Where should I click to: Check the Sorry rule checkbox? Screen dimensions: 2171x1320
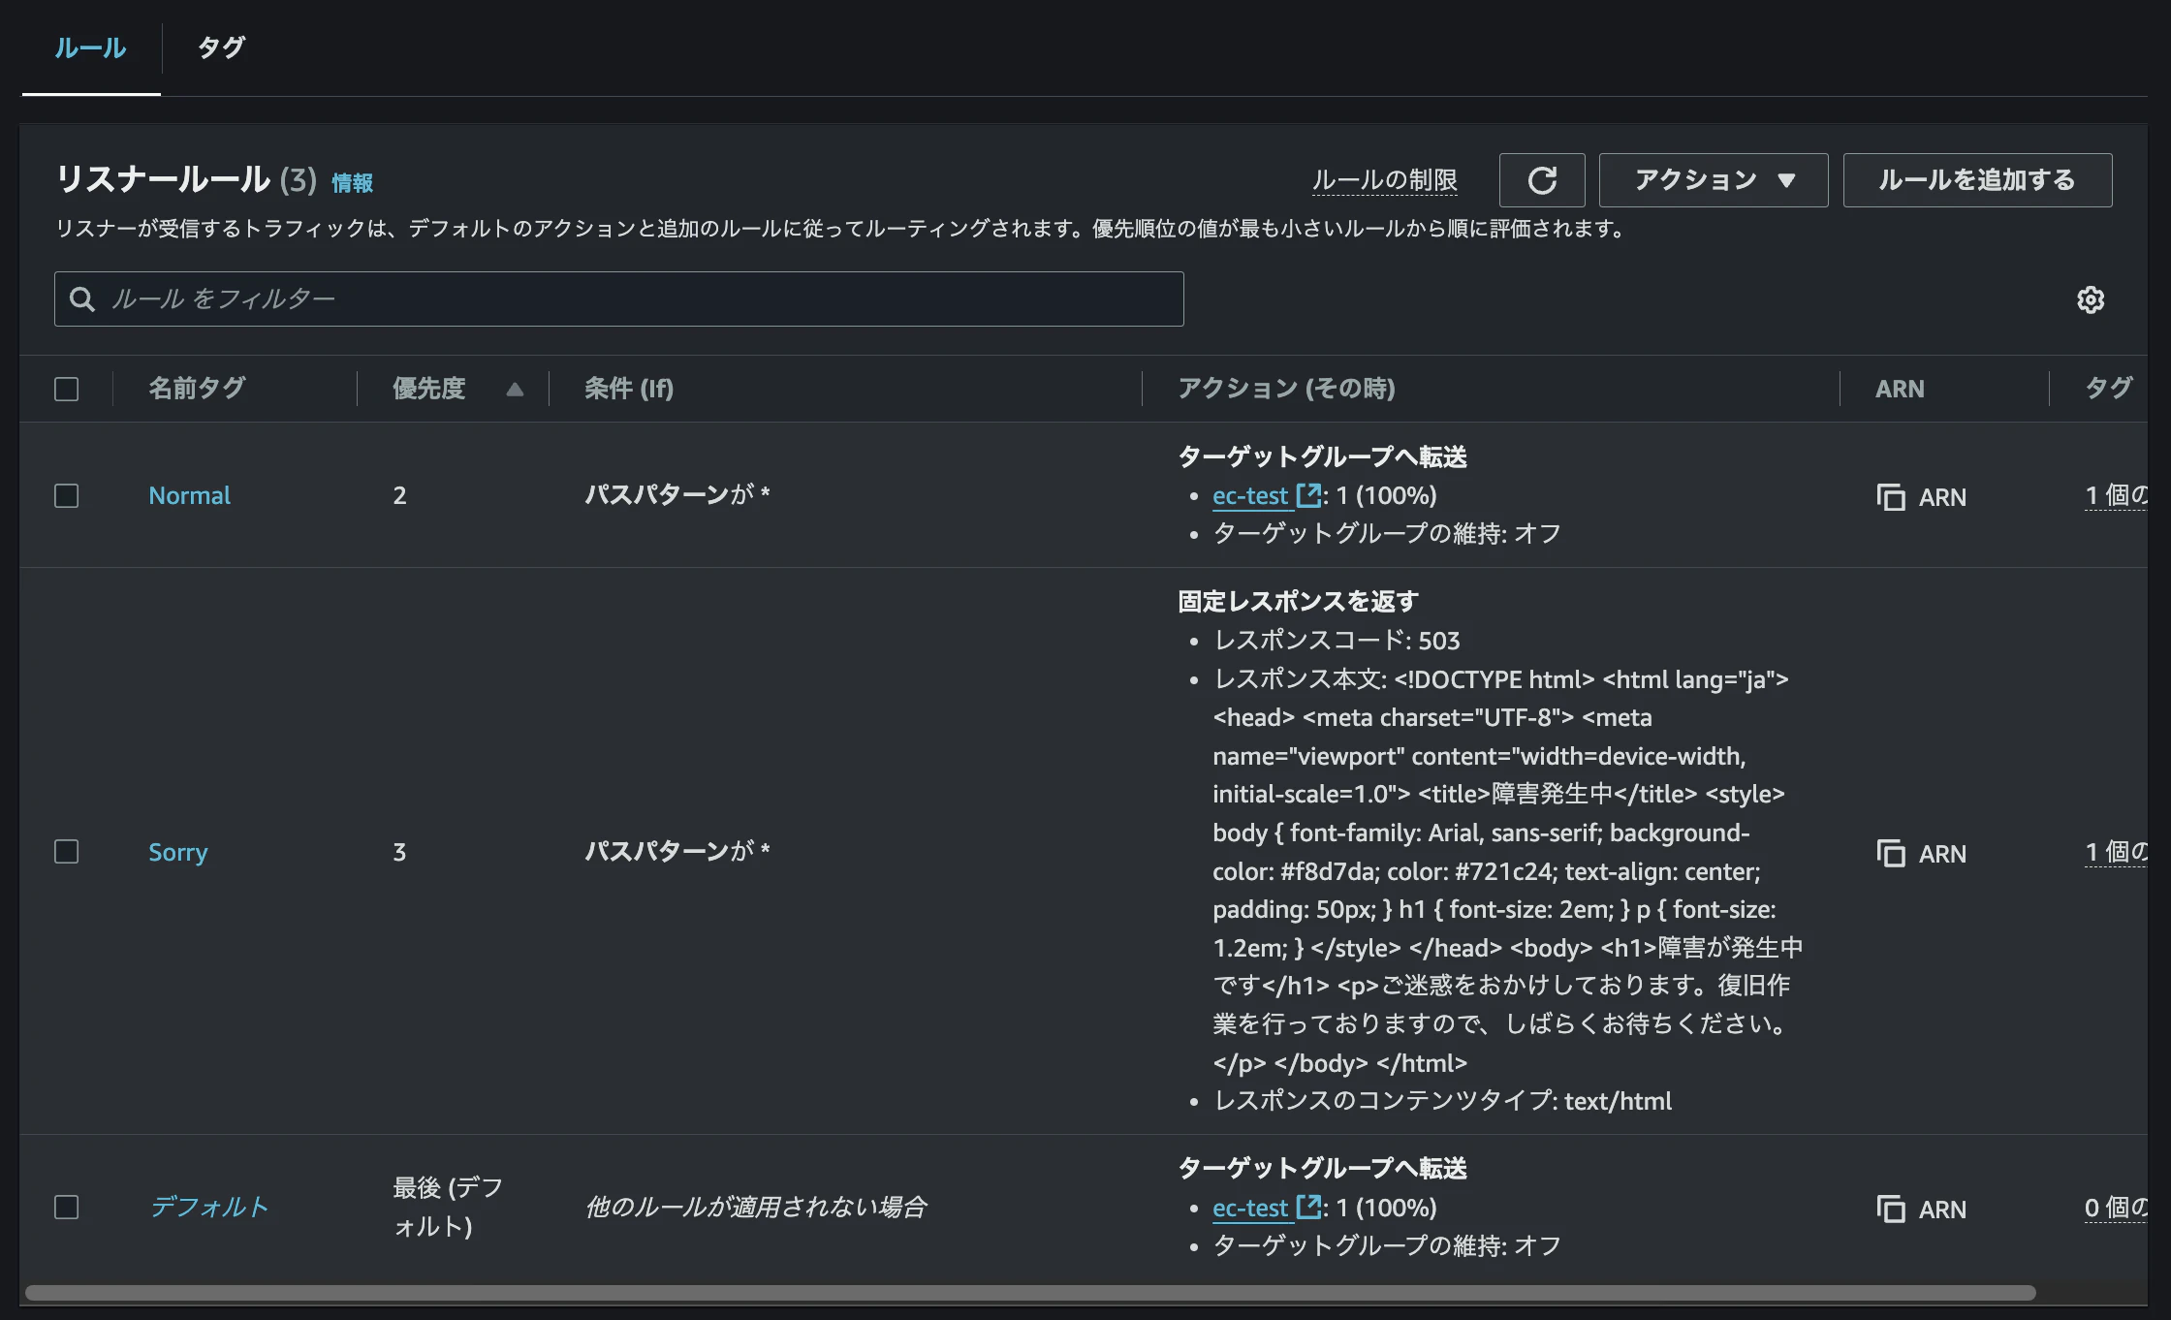[67, 852]
